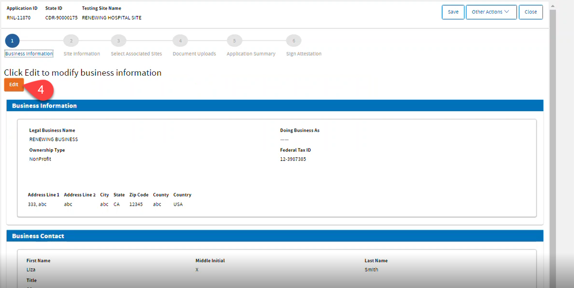Click the state value CA
The height and width of the screenshot is (288, 574).
(x=116, y=204)
